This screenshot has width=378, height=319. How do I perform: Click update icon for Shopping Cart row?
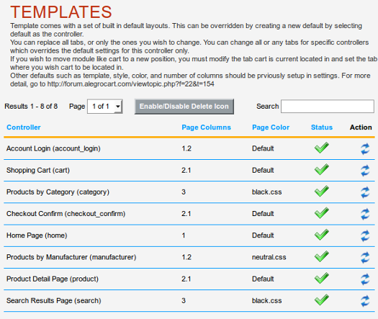click(365, 171)
